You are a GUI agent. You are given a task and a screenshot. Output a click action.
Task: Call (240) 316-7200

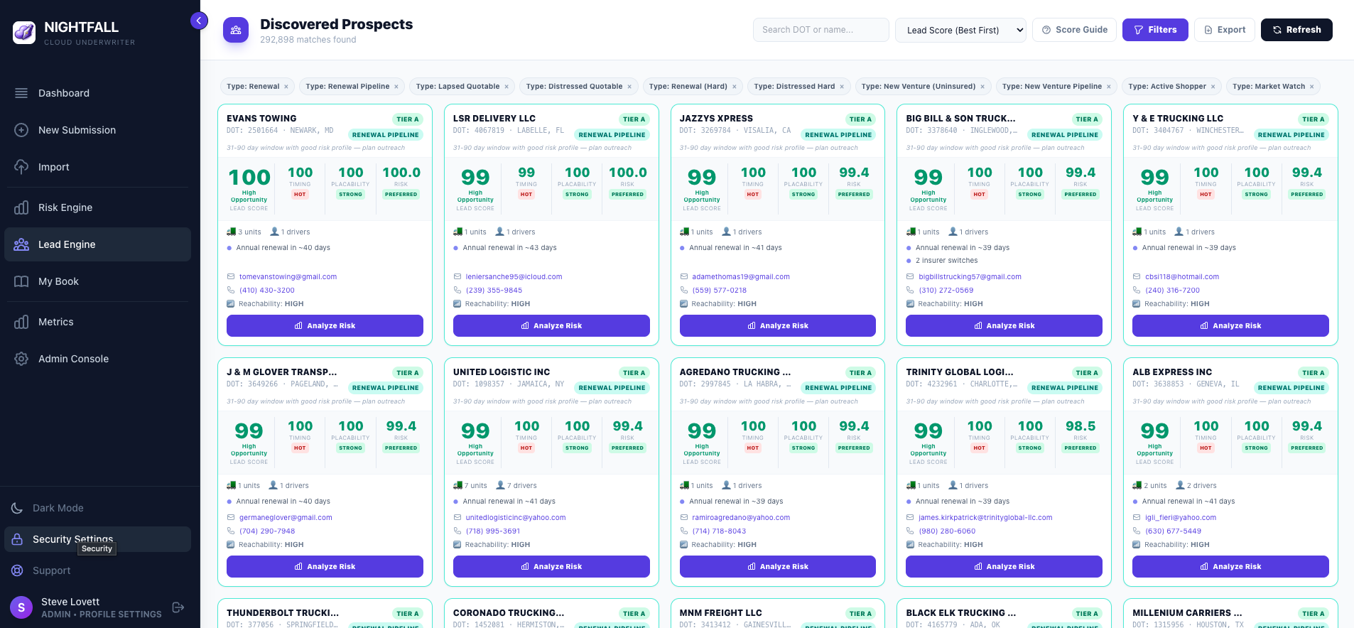[x=1172, y=291]
